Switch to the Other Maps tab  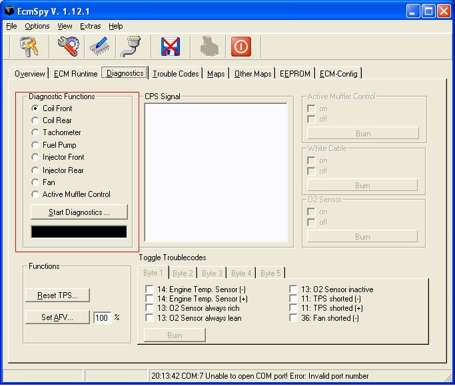click(x=252, y=74)
